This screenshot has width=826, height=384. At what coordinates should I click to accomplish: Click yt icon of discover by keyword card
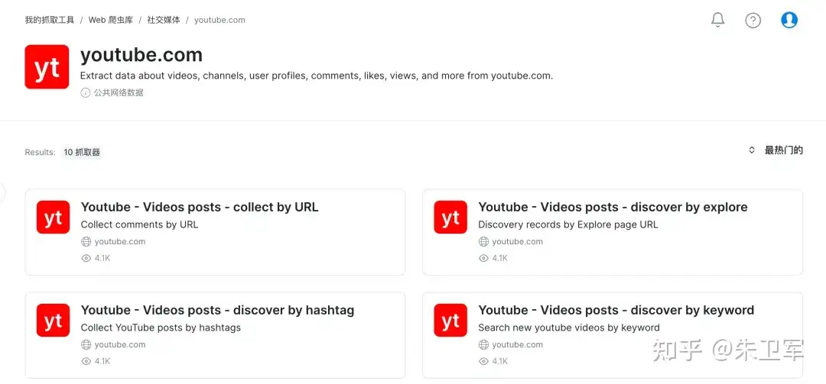(450, 320)
